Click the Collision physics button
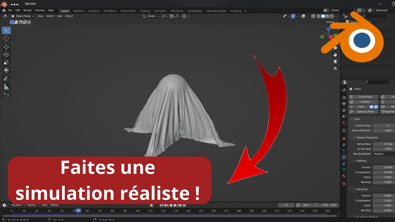The width and height of the screenshot is (395, 222). [x=364, y=102]
